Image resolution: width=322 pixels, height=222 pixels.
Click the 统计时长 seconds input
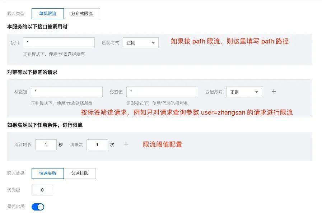tap(46, 145)
